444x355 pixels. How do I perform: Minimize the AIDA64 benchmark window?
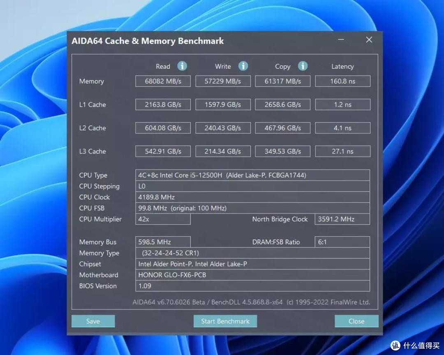[x=341, y=39]
